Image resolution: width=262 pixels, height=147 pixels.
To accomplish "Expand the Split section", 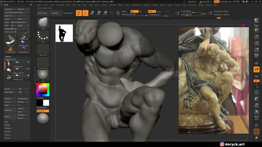I will (x=6, y=122).
